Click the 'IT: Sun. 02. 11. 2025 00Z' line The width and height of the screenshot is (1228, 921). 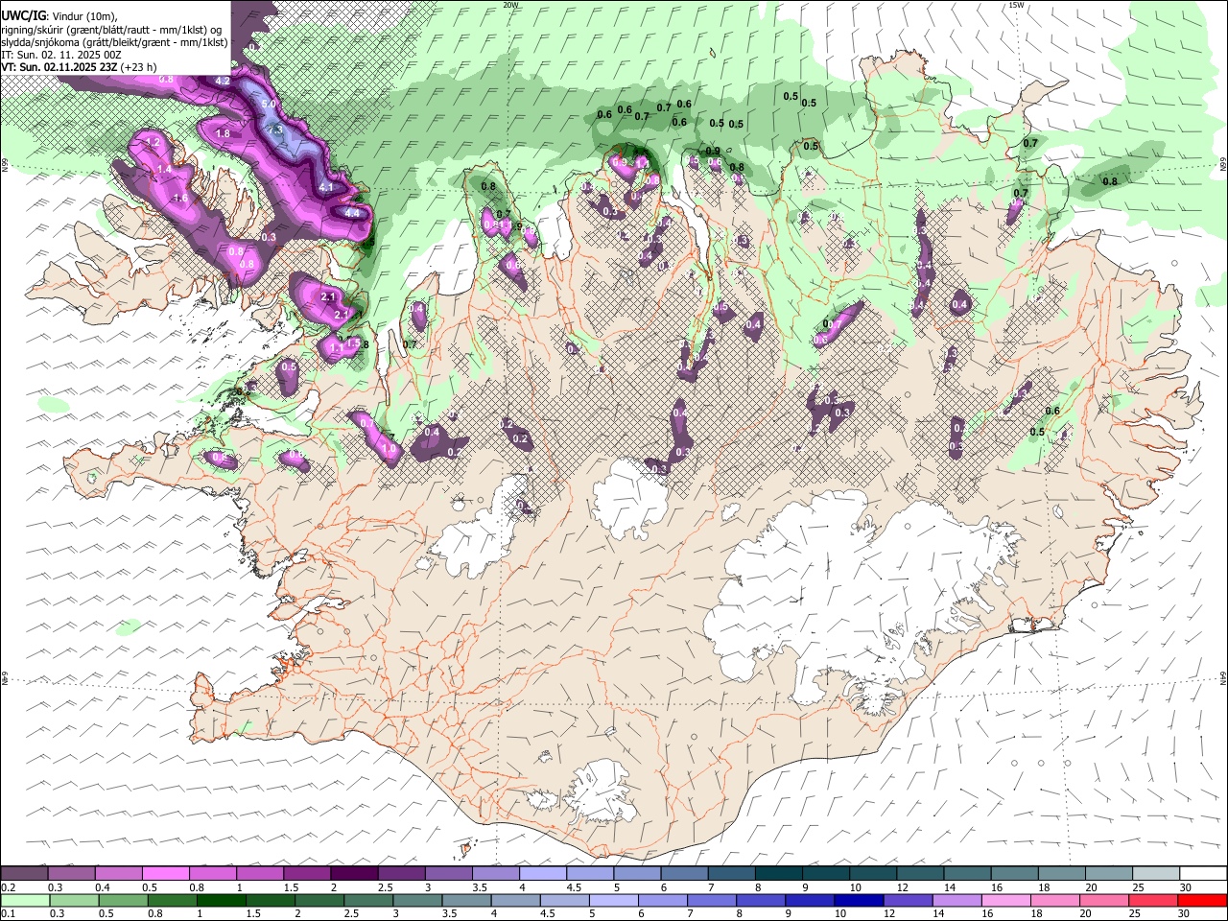[x=62, y=55]
